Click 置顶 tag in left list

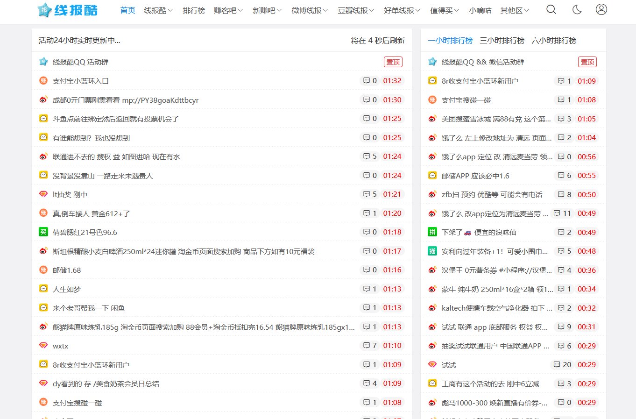[393, 62]
